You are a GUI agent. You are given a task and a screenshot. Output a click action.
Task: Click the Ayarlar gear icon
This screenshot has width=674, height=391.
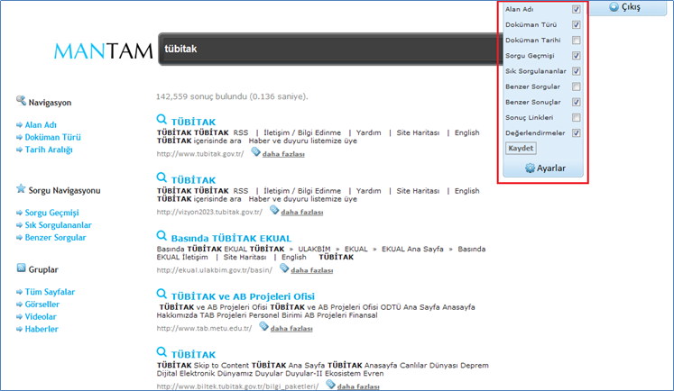pos(530,168)
